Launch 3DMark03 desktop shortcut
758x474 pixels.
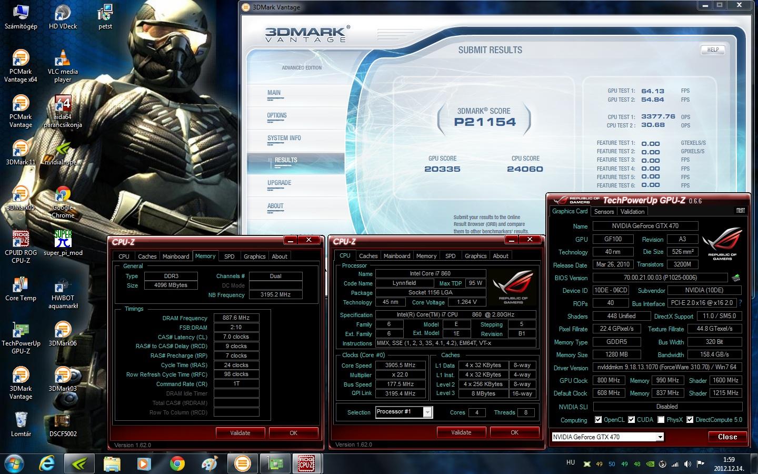tap(63, 379)
